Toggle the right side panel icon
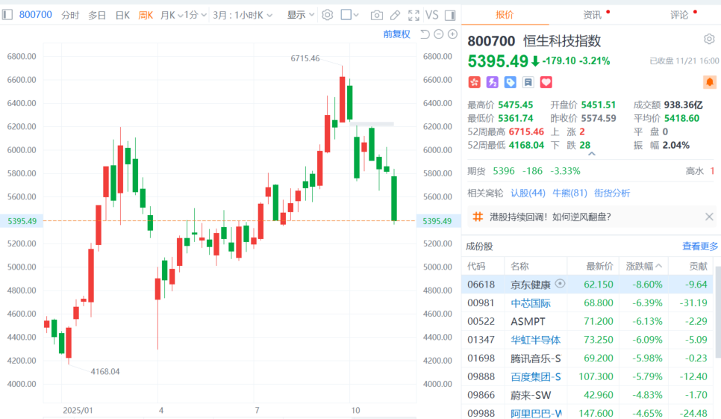This screenshot has width=721, height=419. [x=450, y=16]
